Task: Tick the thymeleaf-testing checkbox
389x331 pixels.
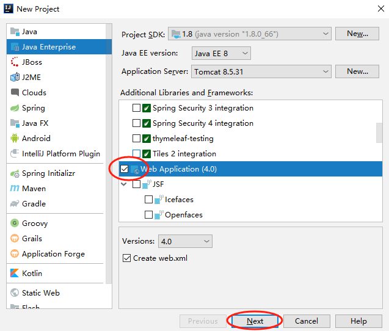Action: click(x=136, y=139)
